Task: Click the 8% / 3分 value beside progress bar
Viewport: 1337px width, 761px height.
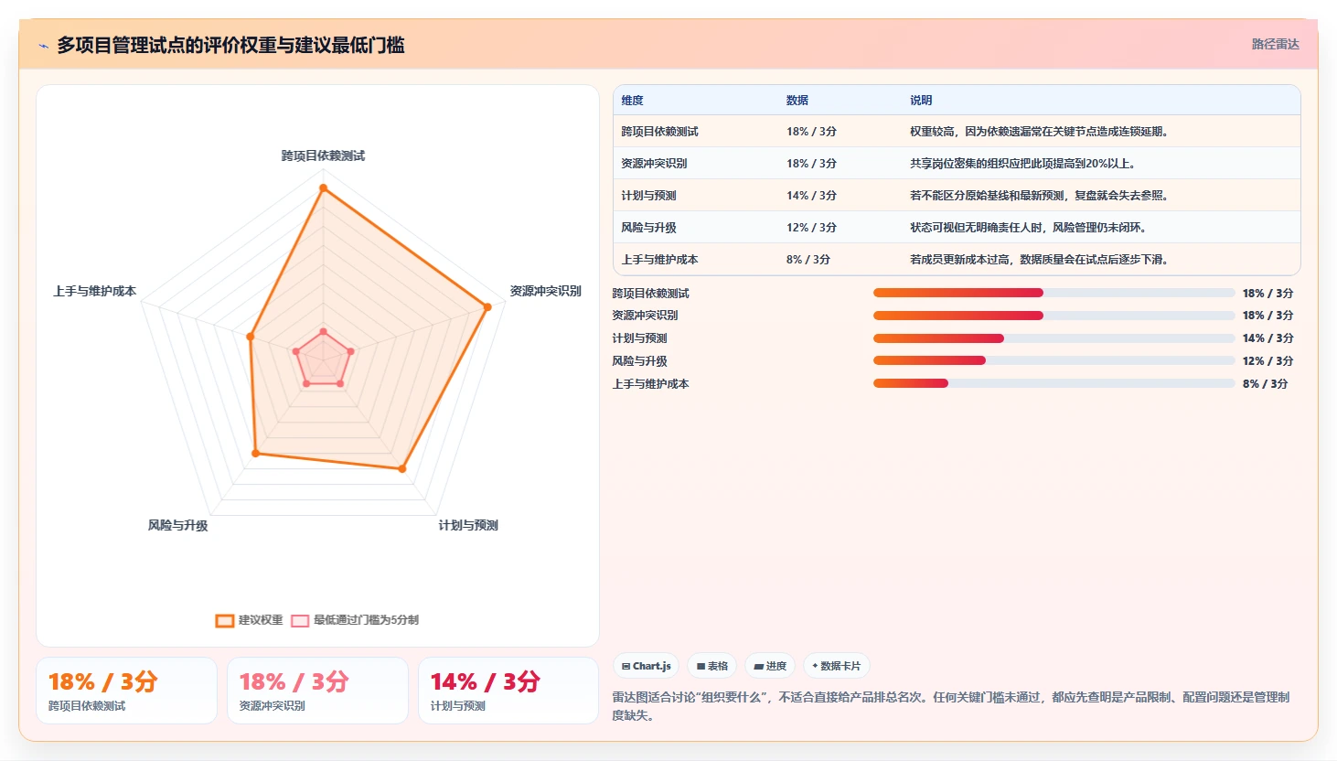Action: click(x=1265, y=384)
